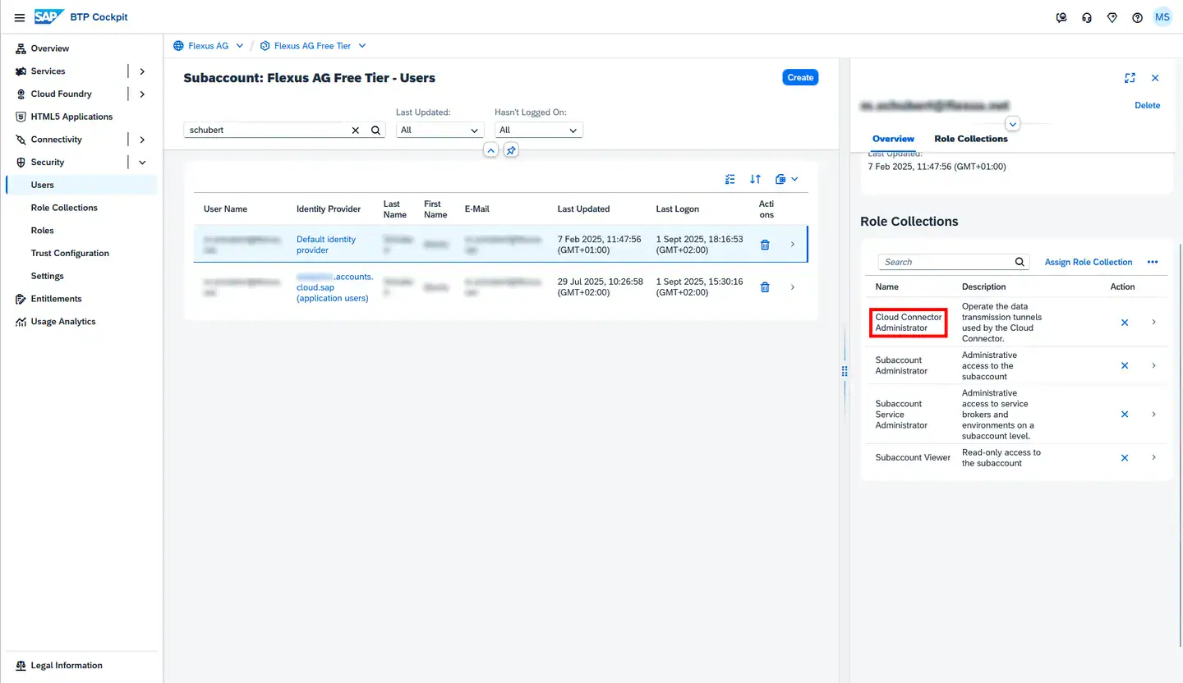Open the hamburger navigation menu

(20, 17)
